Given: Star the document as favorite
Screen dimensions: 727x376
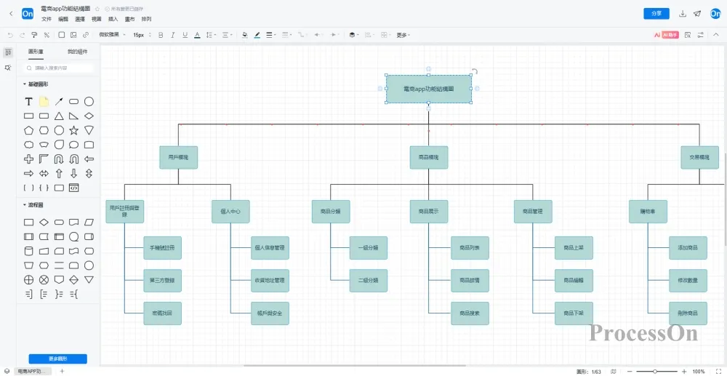Looking at the screenshot, I should [x=97, y=9].
